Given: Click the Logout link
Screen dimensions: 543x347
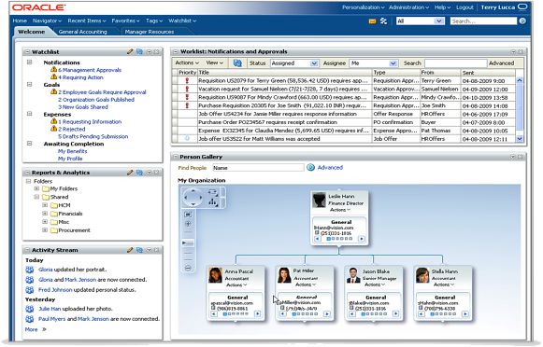Looking at the screenshot, I should pos(464,7).
